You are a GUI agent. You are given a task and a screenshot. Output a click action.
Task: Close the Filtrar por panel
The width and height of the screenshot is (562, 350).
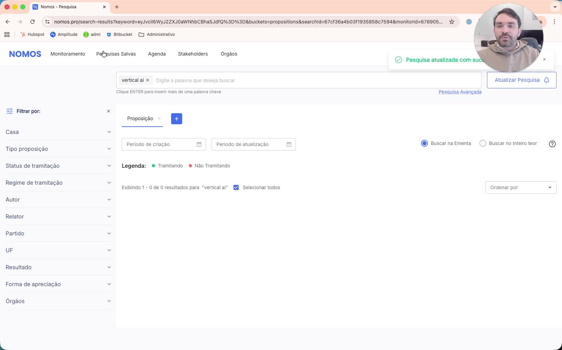(109, 111)
